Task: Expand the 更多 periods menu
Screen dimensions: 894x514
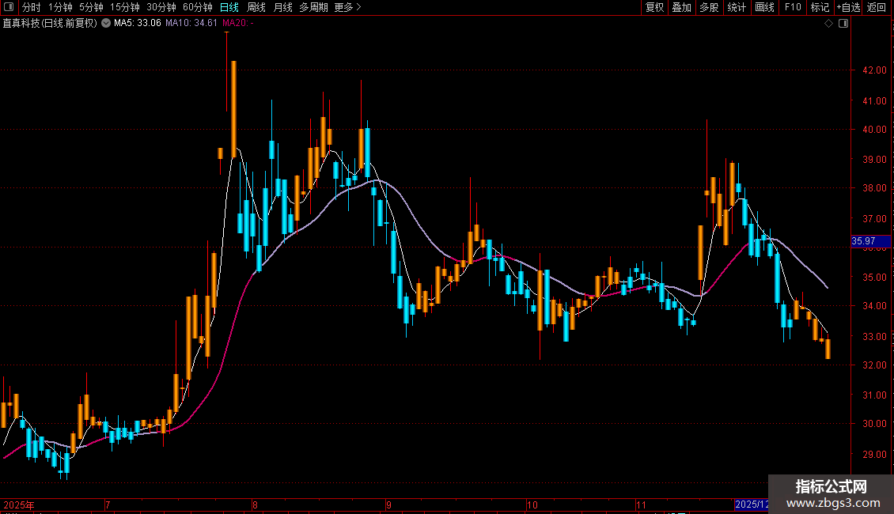Action: pyautogui.click(x=347, y=7)
